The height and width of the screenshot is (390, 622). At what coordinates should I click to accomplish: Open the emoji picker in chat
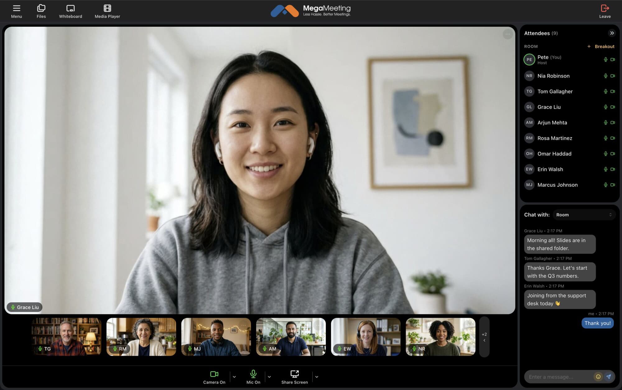click(598, 377)
